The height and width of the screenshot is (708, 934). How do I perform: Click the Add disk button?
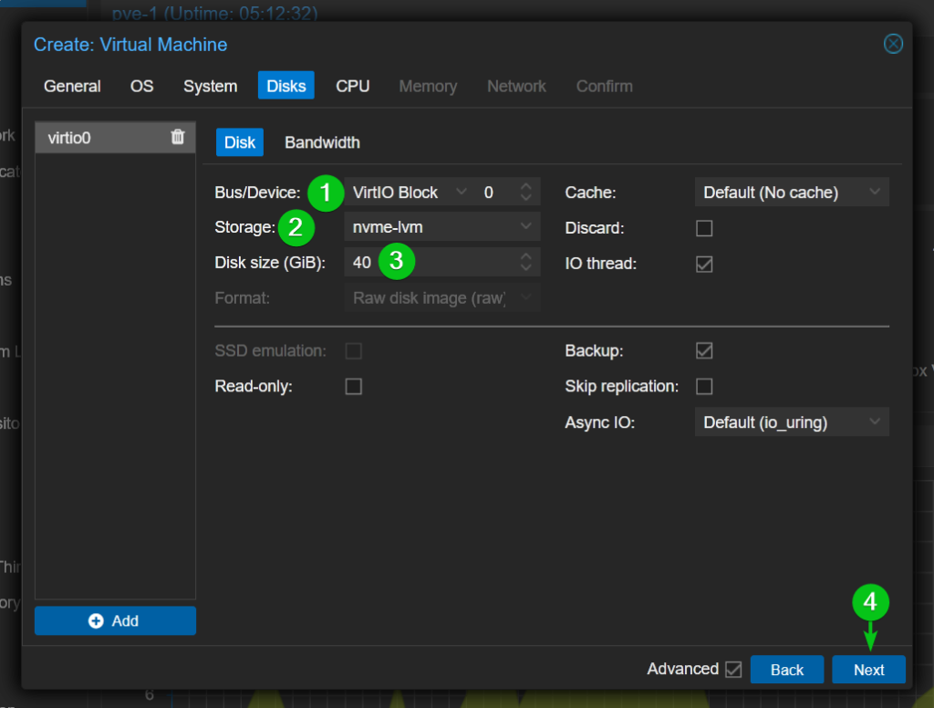click(x=115, y=620)
